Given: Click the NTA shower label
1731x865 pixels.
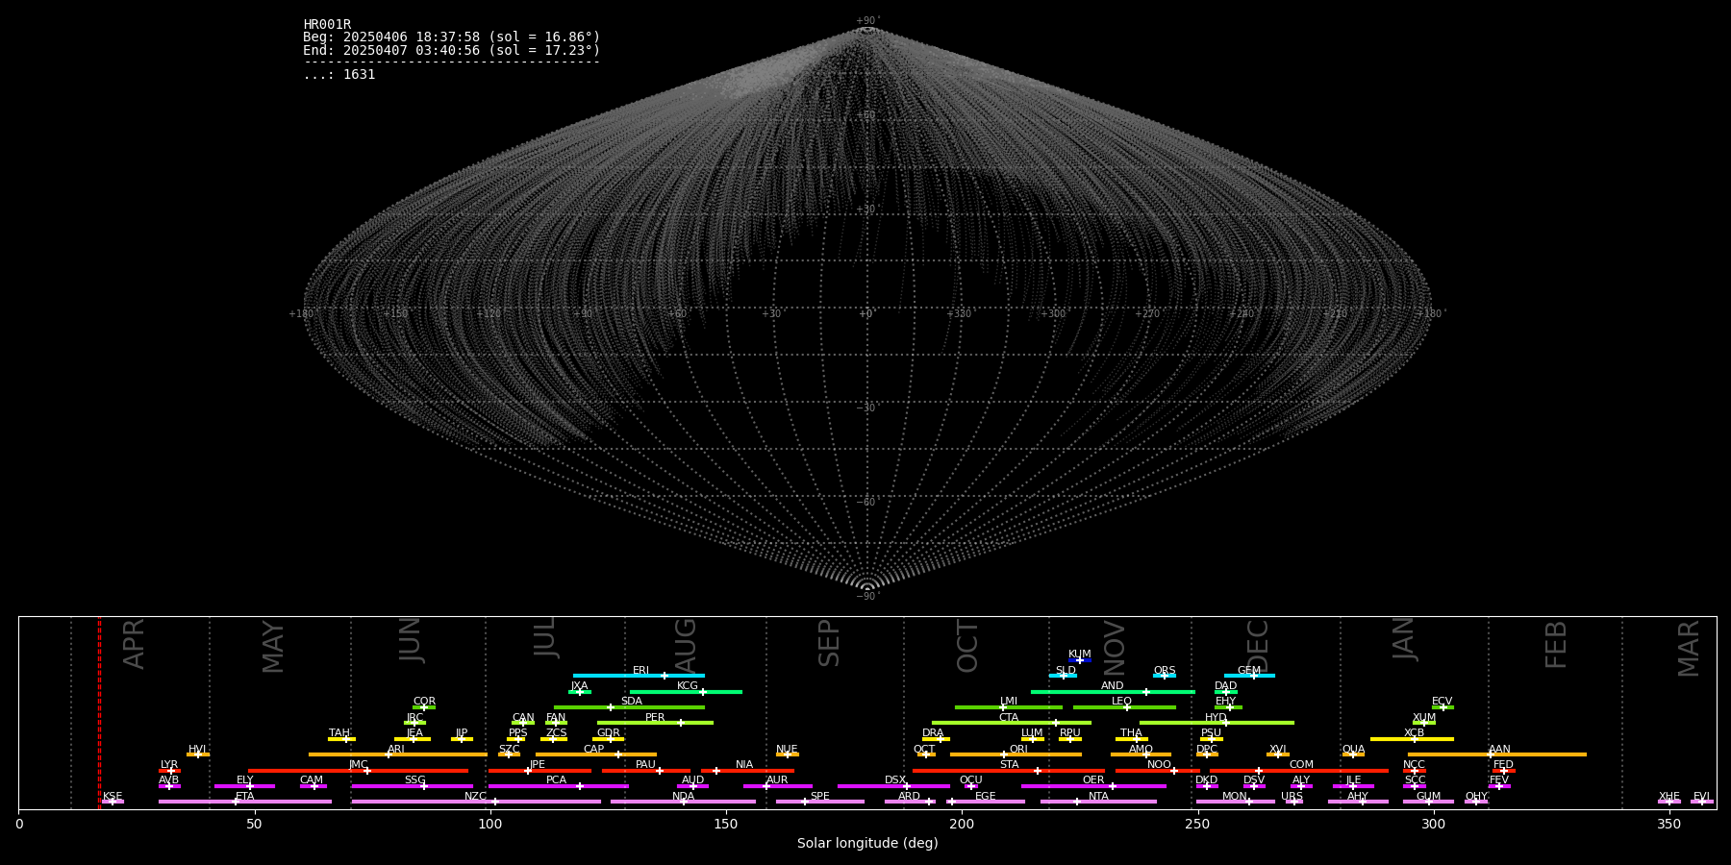Looking at the screenshot, I should tap(1098, 797).
